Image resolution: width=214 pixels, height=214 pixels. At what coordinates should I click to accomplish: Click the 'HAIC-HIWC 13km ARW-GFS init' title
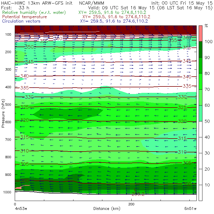[37, 3]
